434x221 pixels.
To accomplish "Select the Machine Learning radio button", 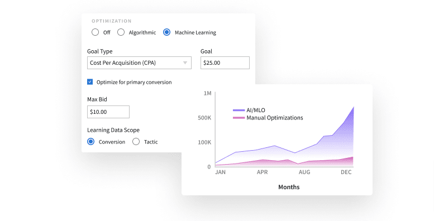I will click(x=166, y=32).
